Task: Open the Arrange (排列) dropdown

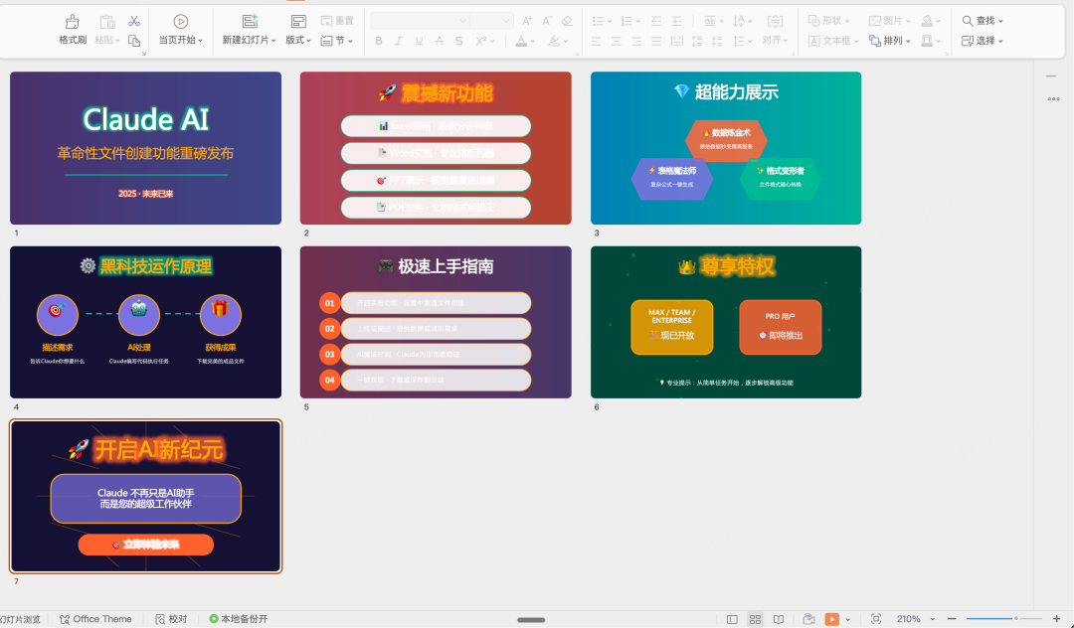Action: tap(890, 41)
